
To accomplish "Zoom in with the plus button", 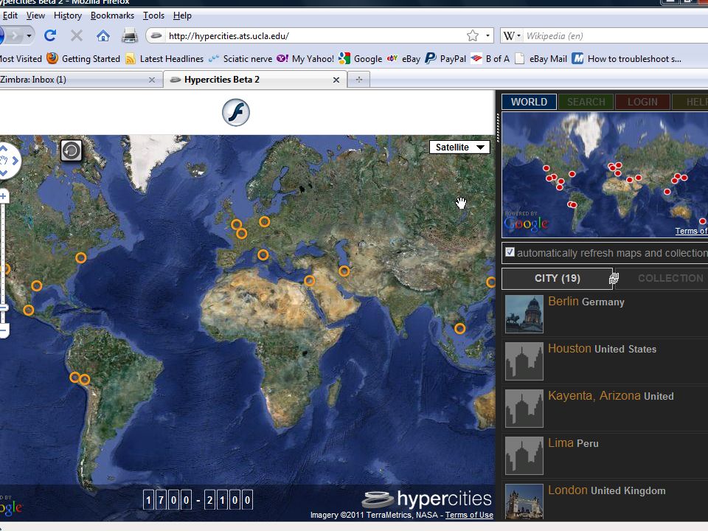I will (x=3, y=196).
